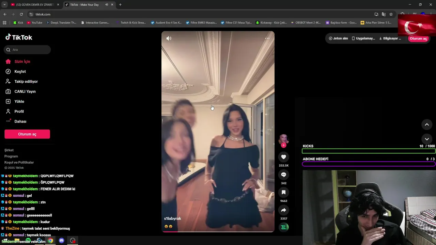Viewport: 436px width, 245px height.
Task: Go to previous video with up arrow
Action: point(427,125)
